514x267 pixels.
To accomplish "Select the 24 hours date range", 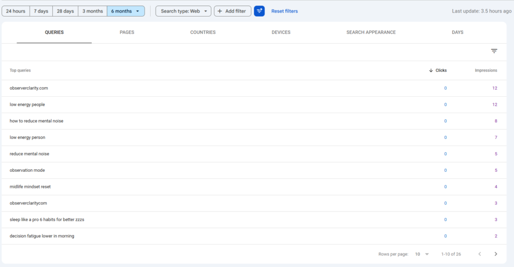I will (16, 11).
